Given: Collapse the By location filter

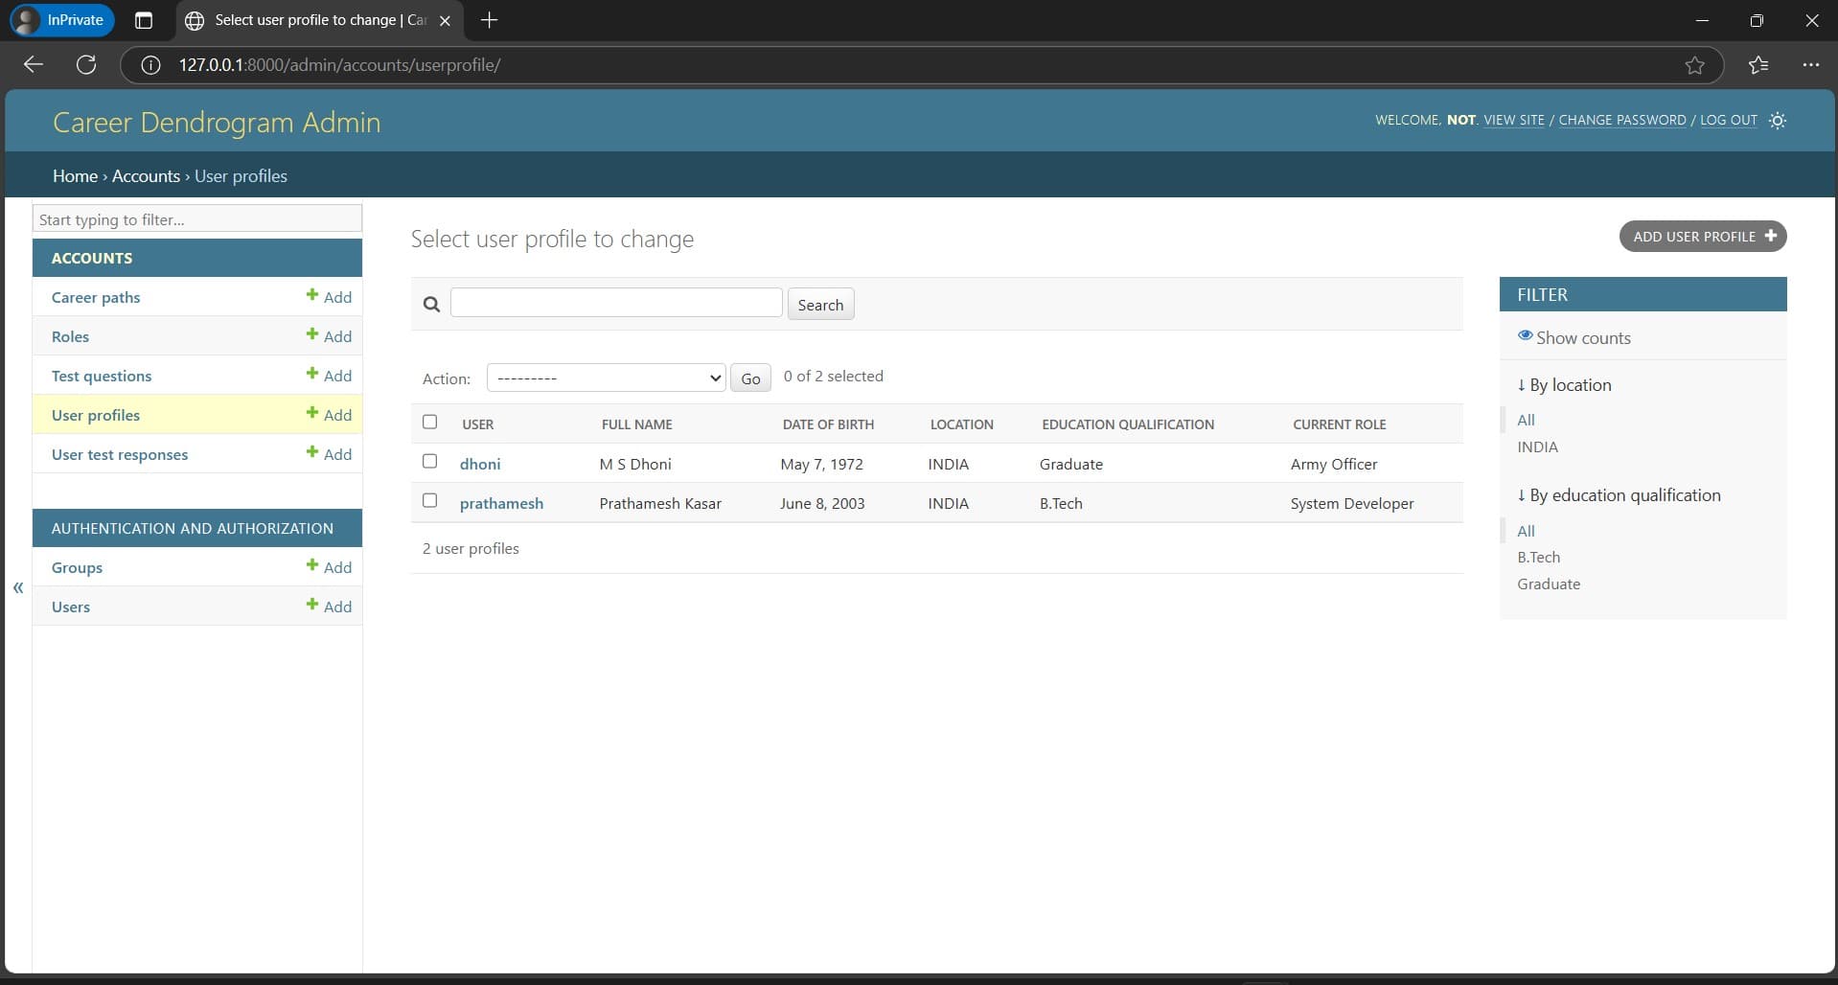Looking at the screenshot, I should 1564,385.
